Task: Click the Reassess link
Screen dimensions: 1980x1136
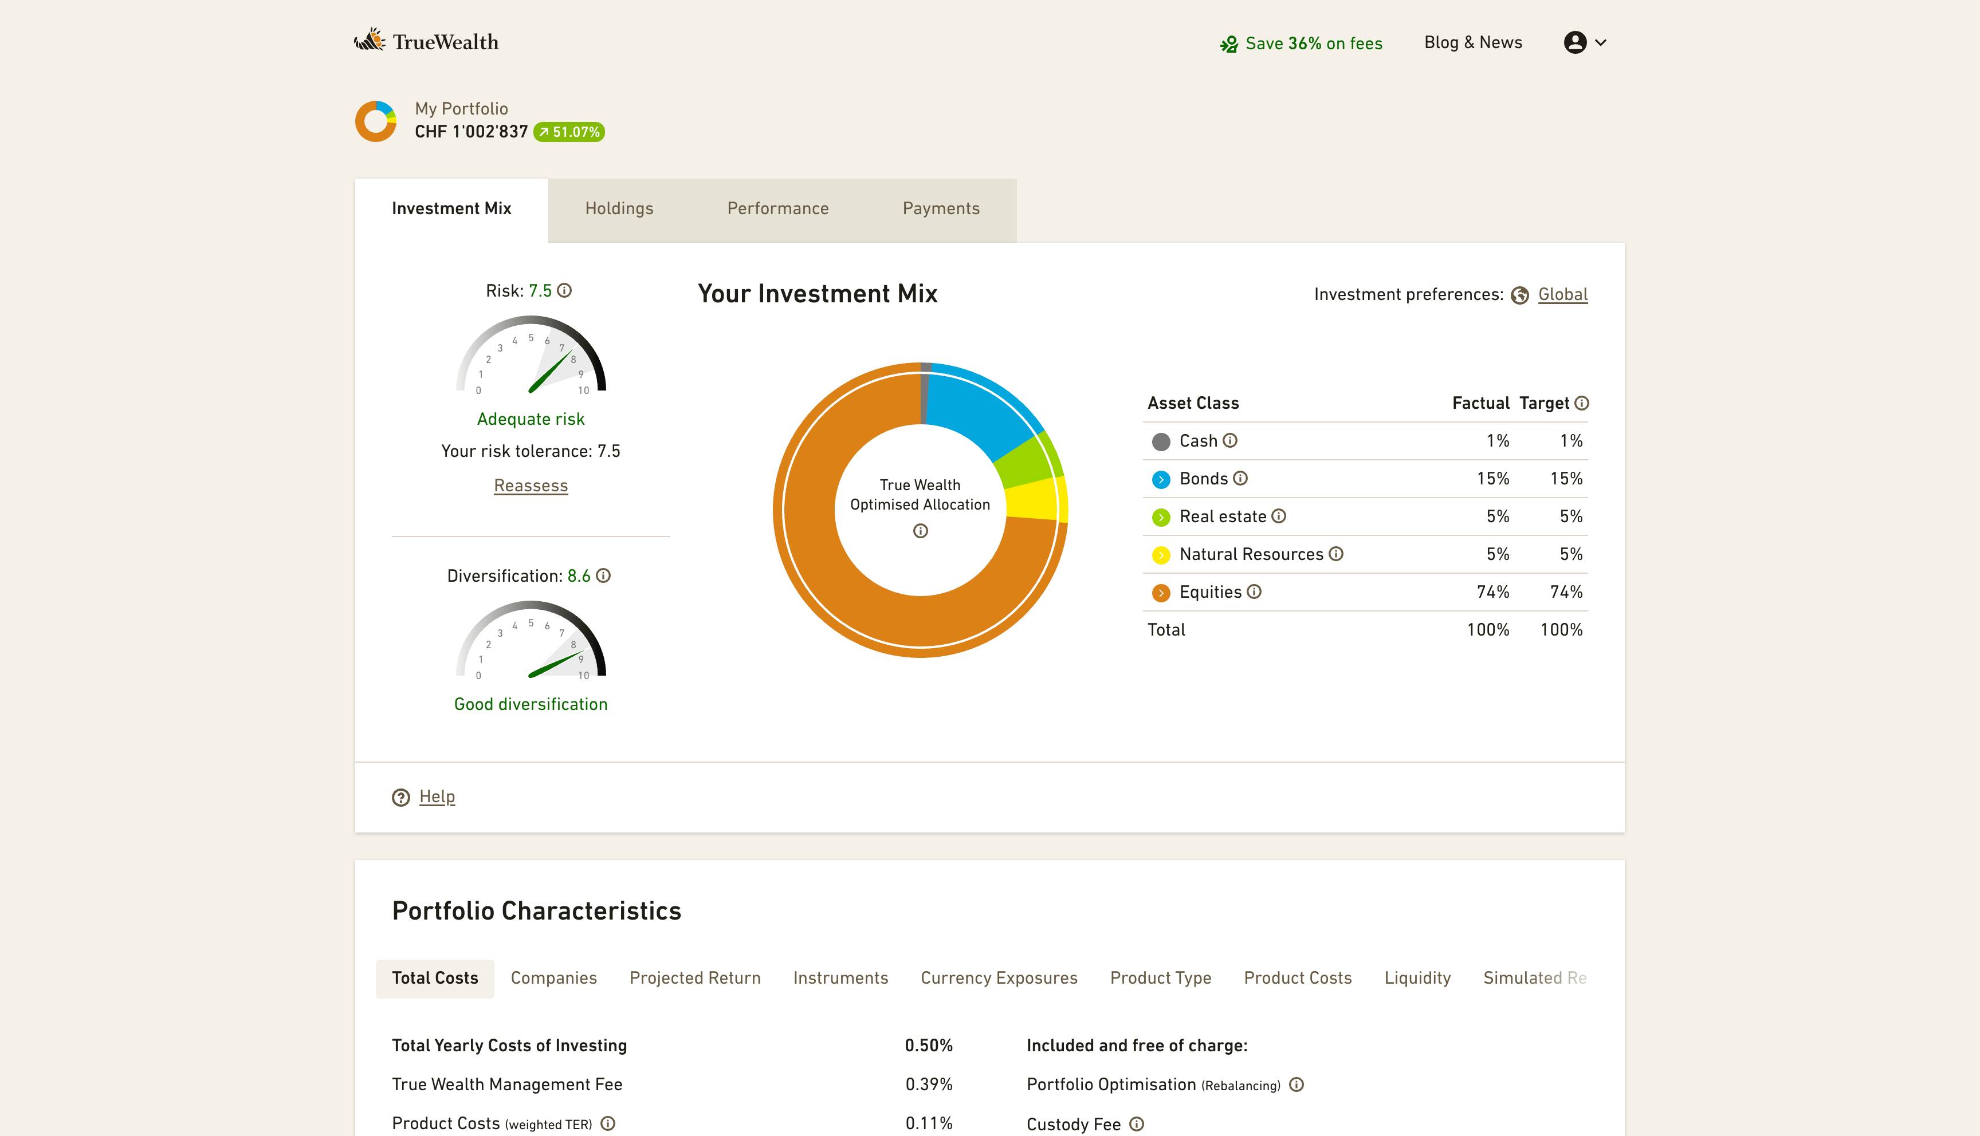Action: click(x=531, y=486)
